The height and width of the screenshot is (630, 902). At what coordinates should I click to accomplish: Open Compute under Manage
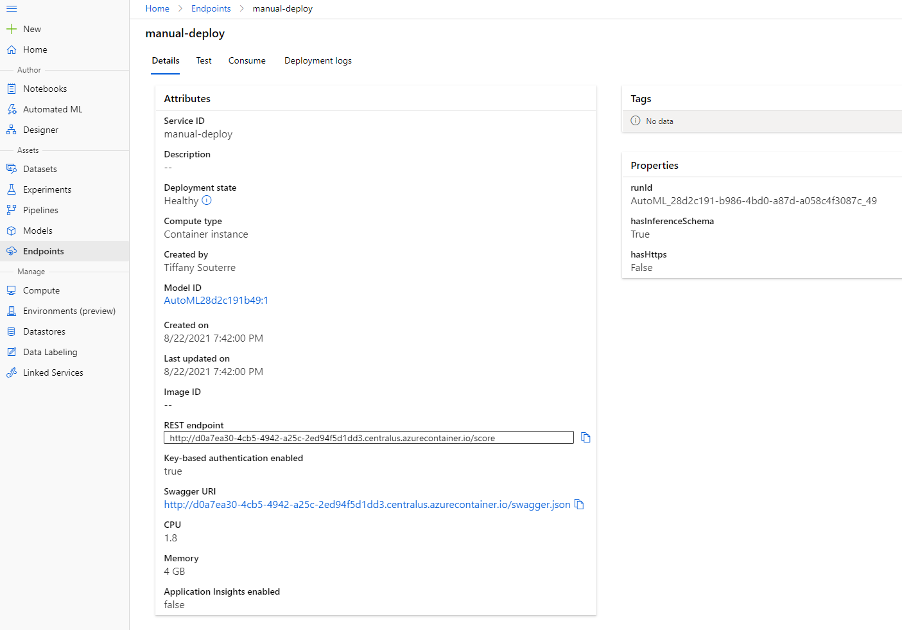coord(41,290)
